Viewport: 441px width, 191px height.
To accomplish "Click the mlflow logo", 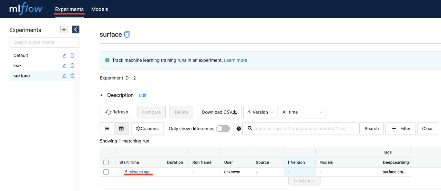I will click(26, 9).
